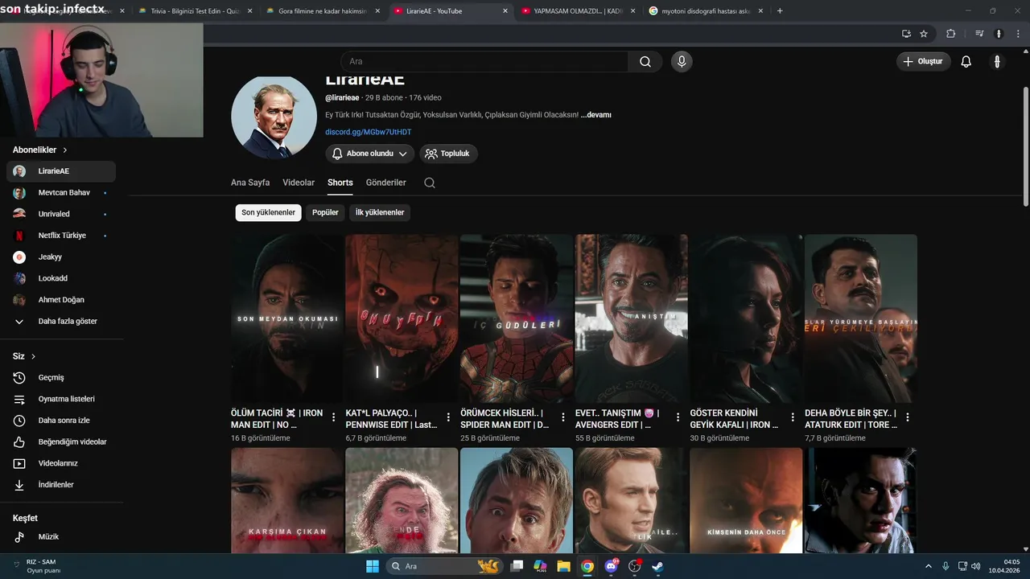Switch to the Ana Sayfa channel tab

[250, 183]
